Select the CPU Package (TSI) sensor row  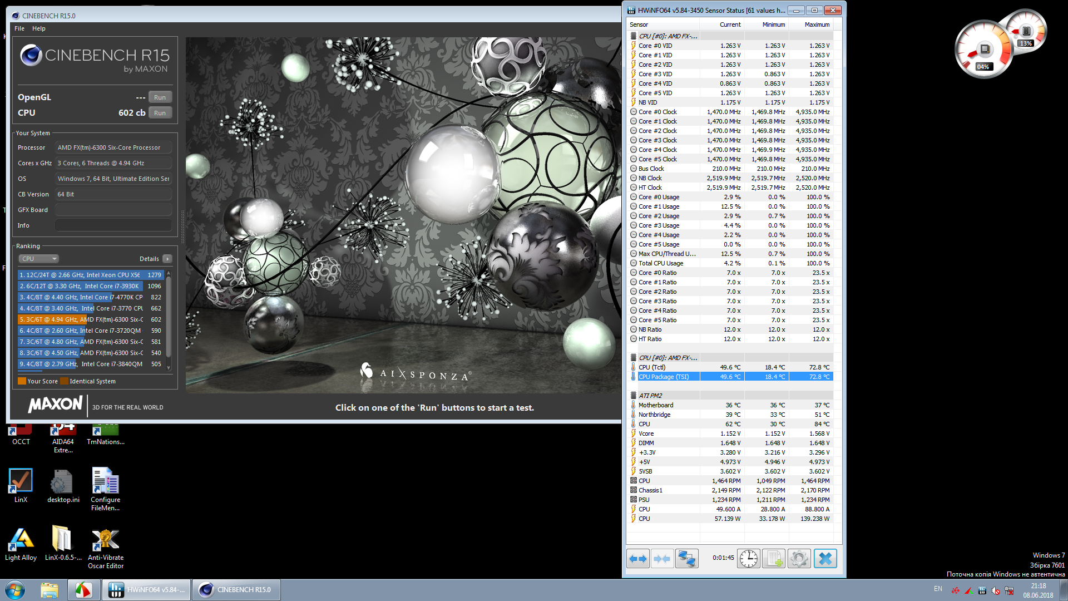click(664, 377)
